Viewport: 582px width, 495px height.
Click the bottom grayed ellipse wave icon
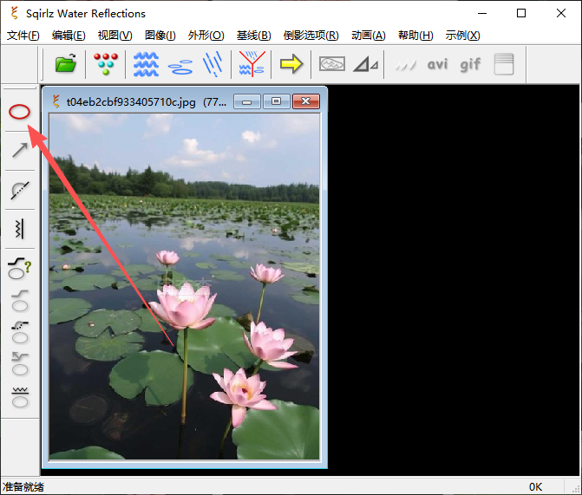pyautogui.click(x=20, y=397)
